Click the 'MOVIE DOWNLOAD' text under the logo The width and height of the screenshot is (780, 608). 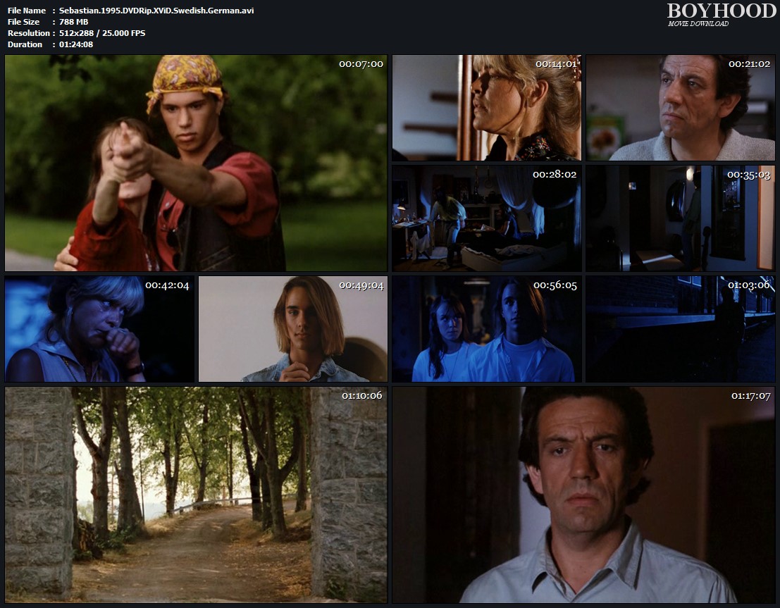tap(698, 24)
